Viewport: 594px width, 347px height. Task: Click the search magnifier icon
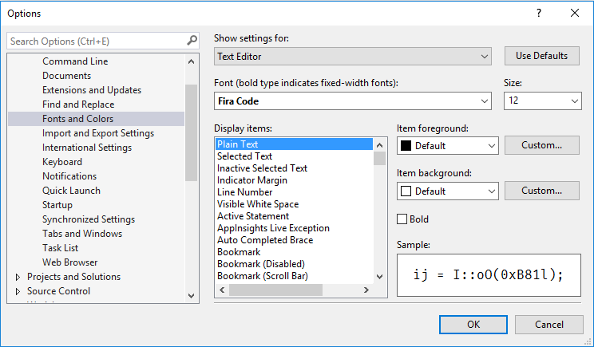click(192, 41)
